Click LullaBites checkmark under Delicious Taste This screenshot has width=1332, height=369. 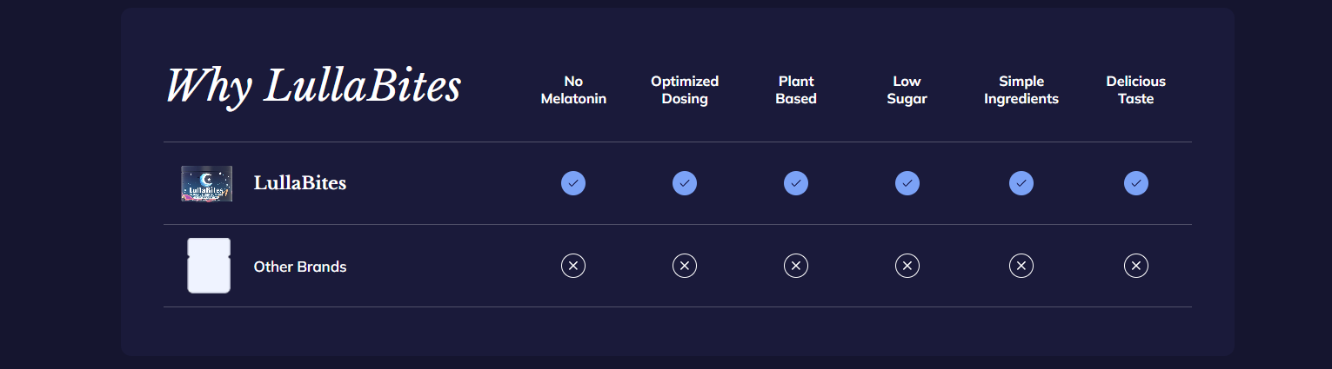tap(1136, 183)
